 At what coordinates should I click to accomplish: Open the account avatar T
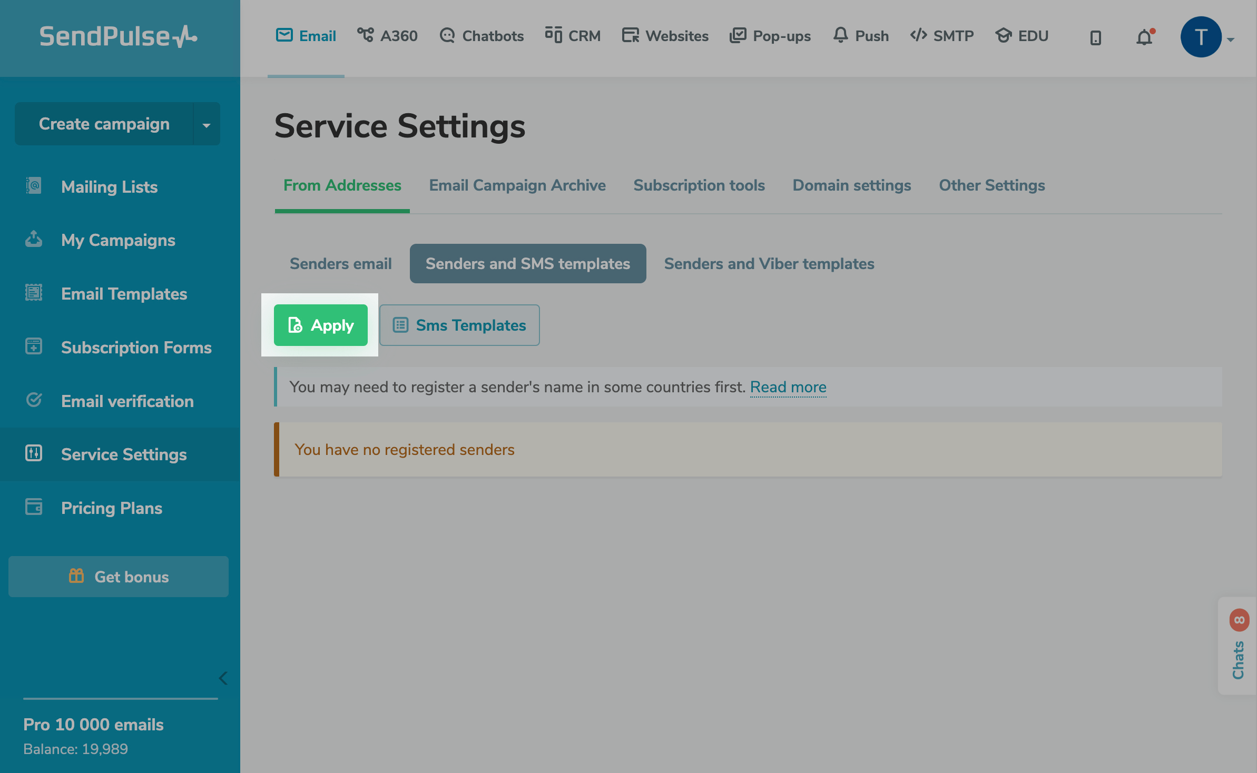coord(1201,37)
